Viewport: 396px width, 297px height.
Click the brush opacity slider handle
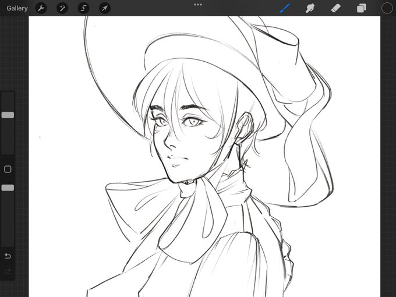tap(8, 188)
